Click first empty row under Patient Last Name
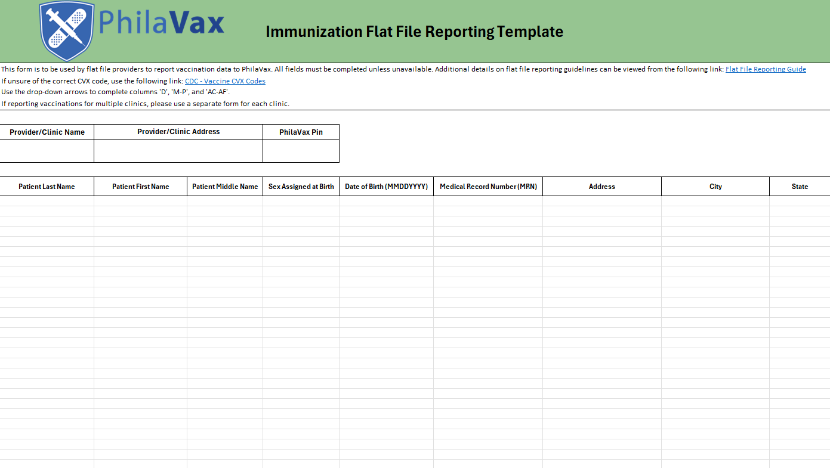Screen dimensions: 830x468 [x=47, y=201]
